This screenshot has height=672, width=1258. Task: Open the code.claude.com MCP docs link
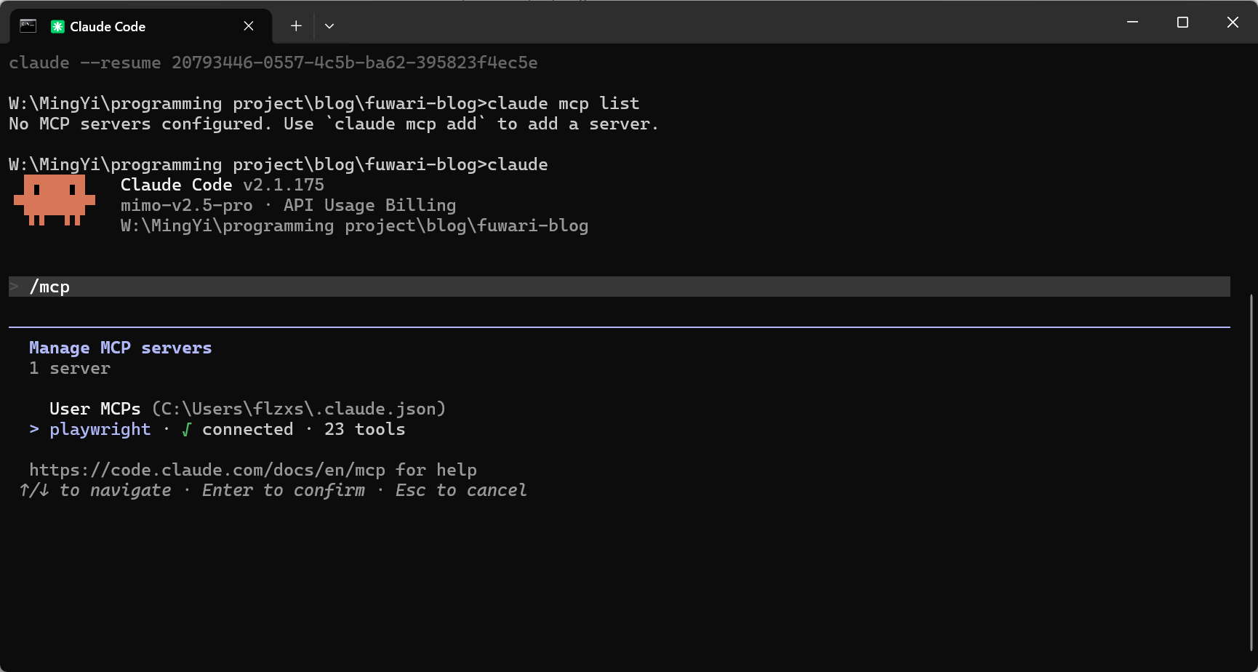point(207,470)
